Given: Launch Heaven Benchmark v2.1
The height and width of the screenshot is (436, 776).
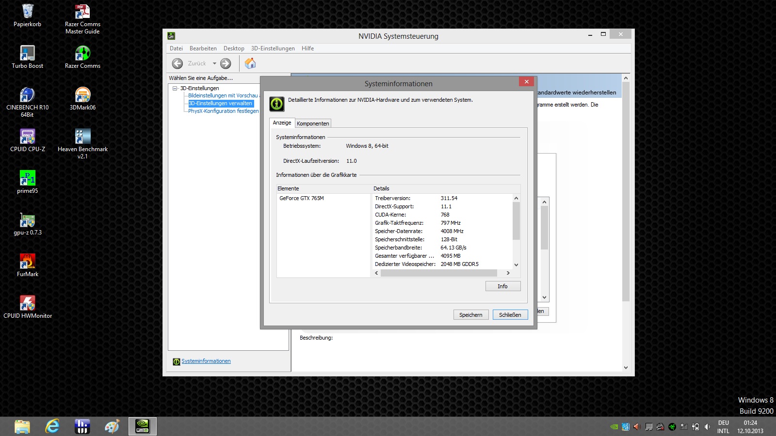Looking at the screenshot, I should pyautogui.click(x=82, y=144).
